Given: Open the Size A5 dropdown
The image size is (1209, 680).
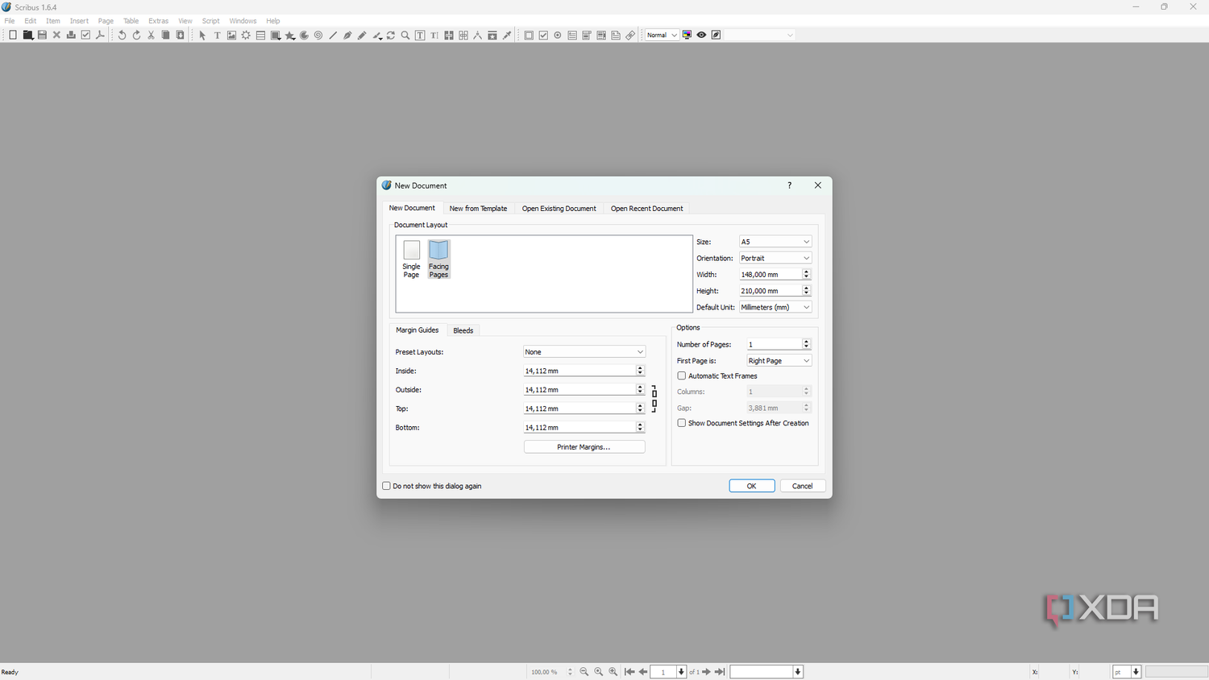Looking at the screenshot, I should (775, 242).
